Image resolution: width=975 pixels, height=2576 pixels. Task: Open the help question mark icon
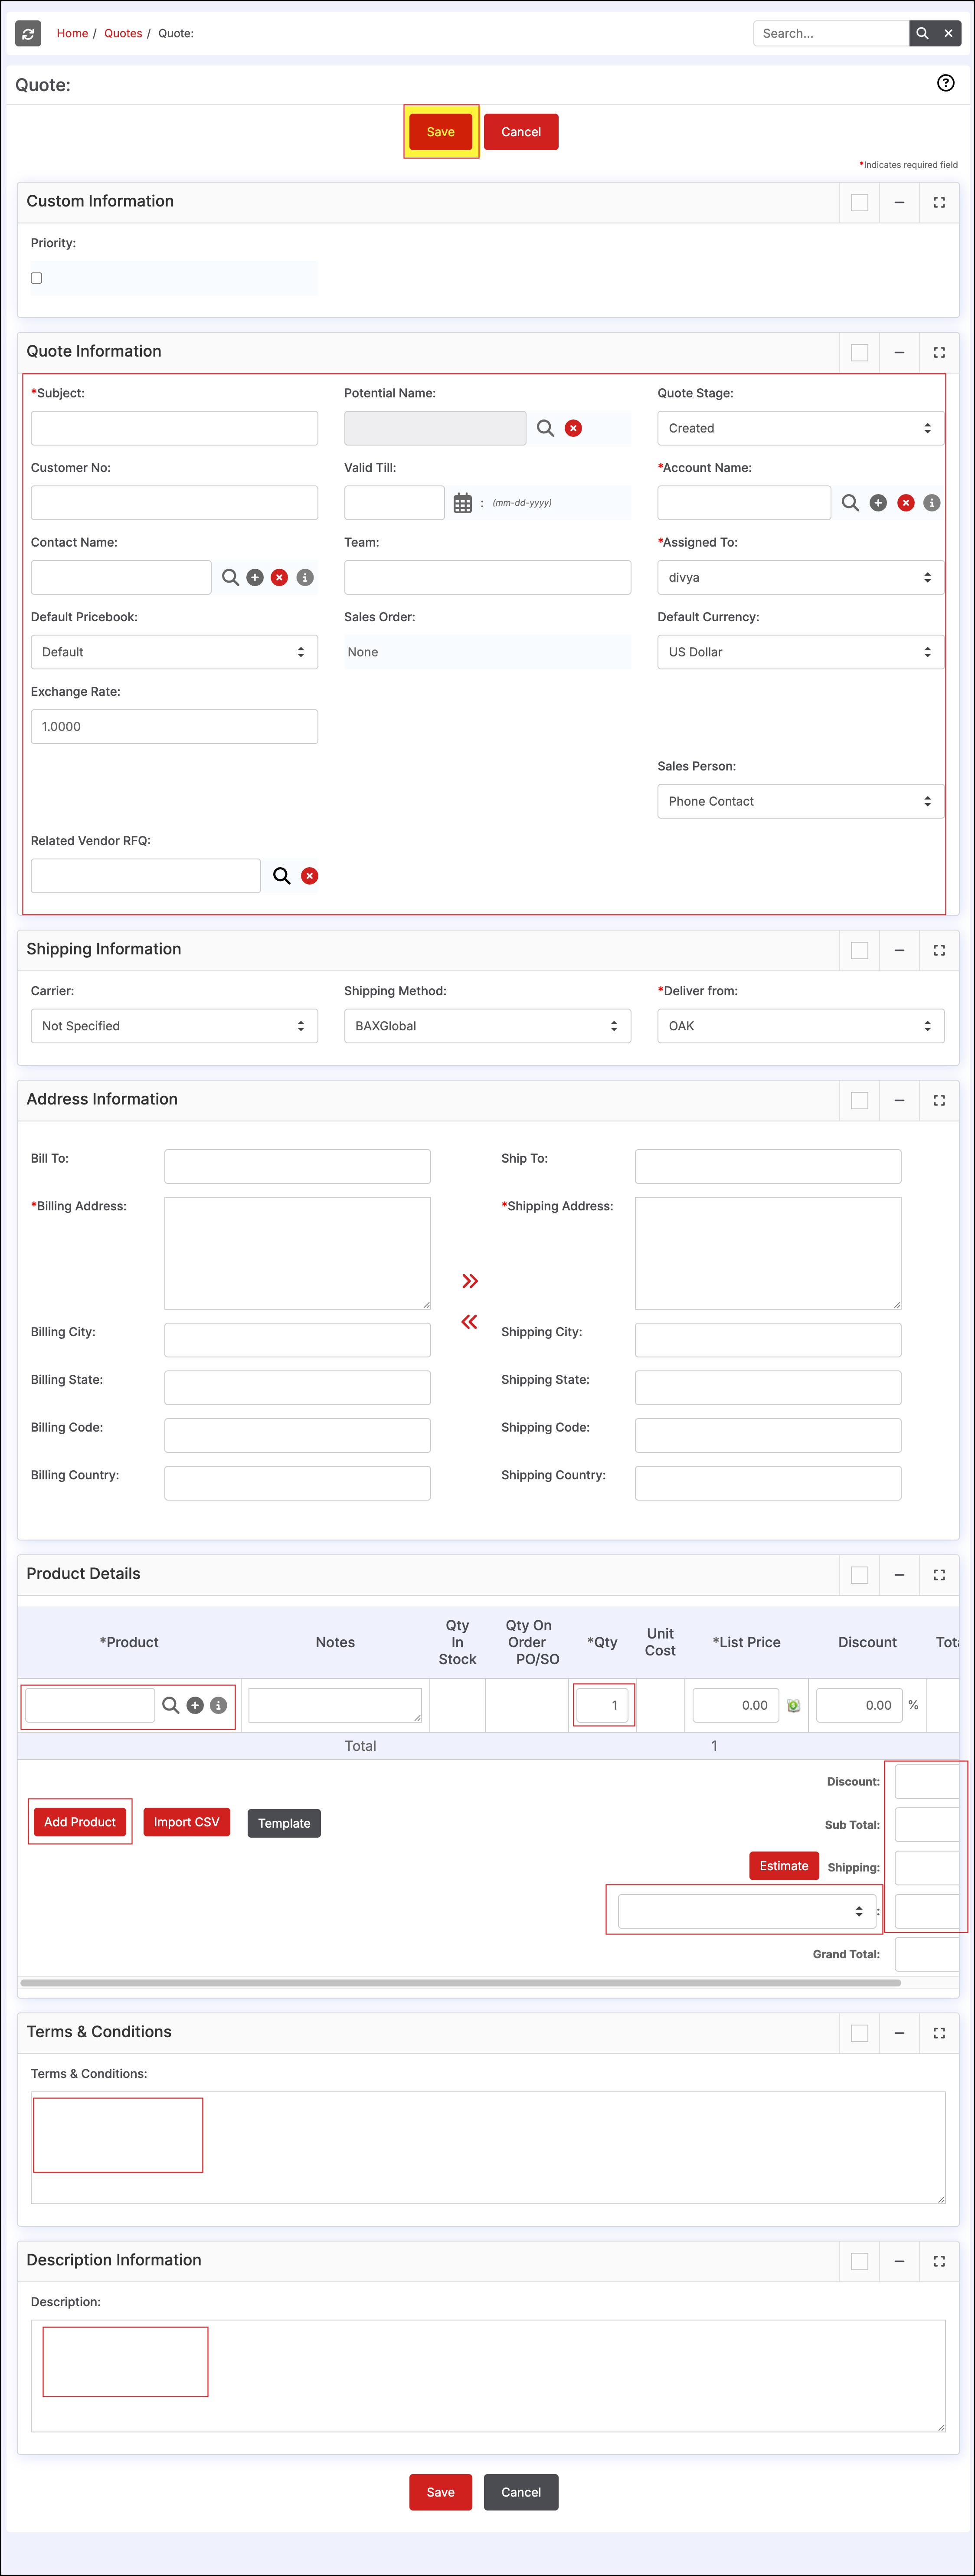point(945,83)
